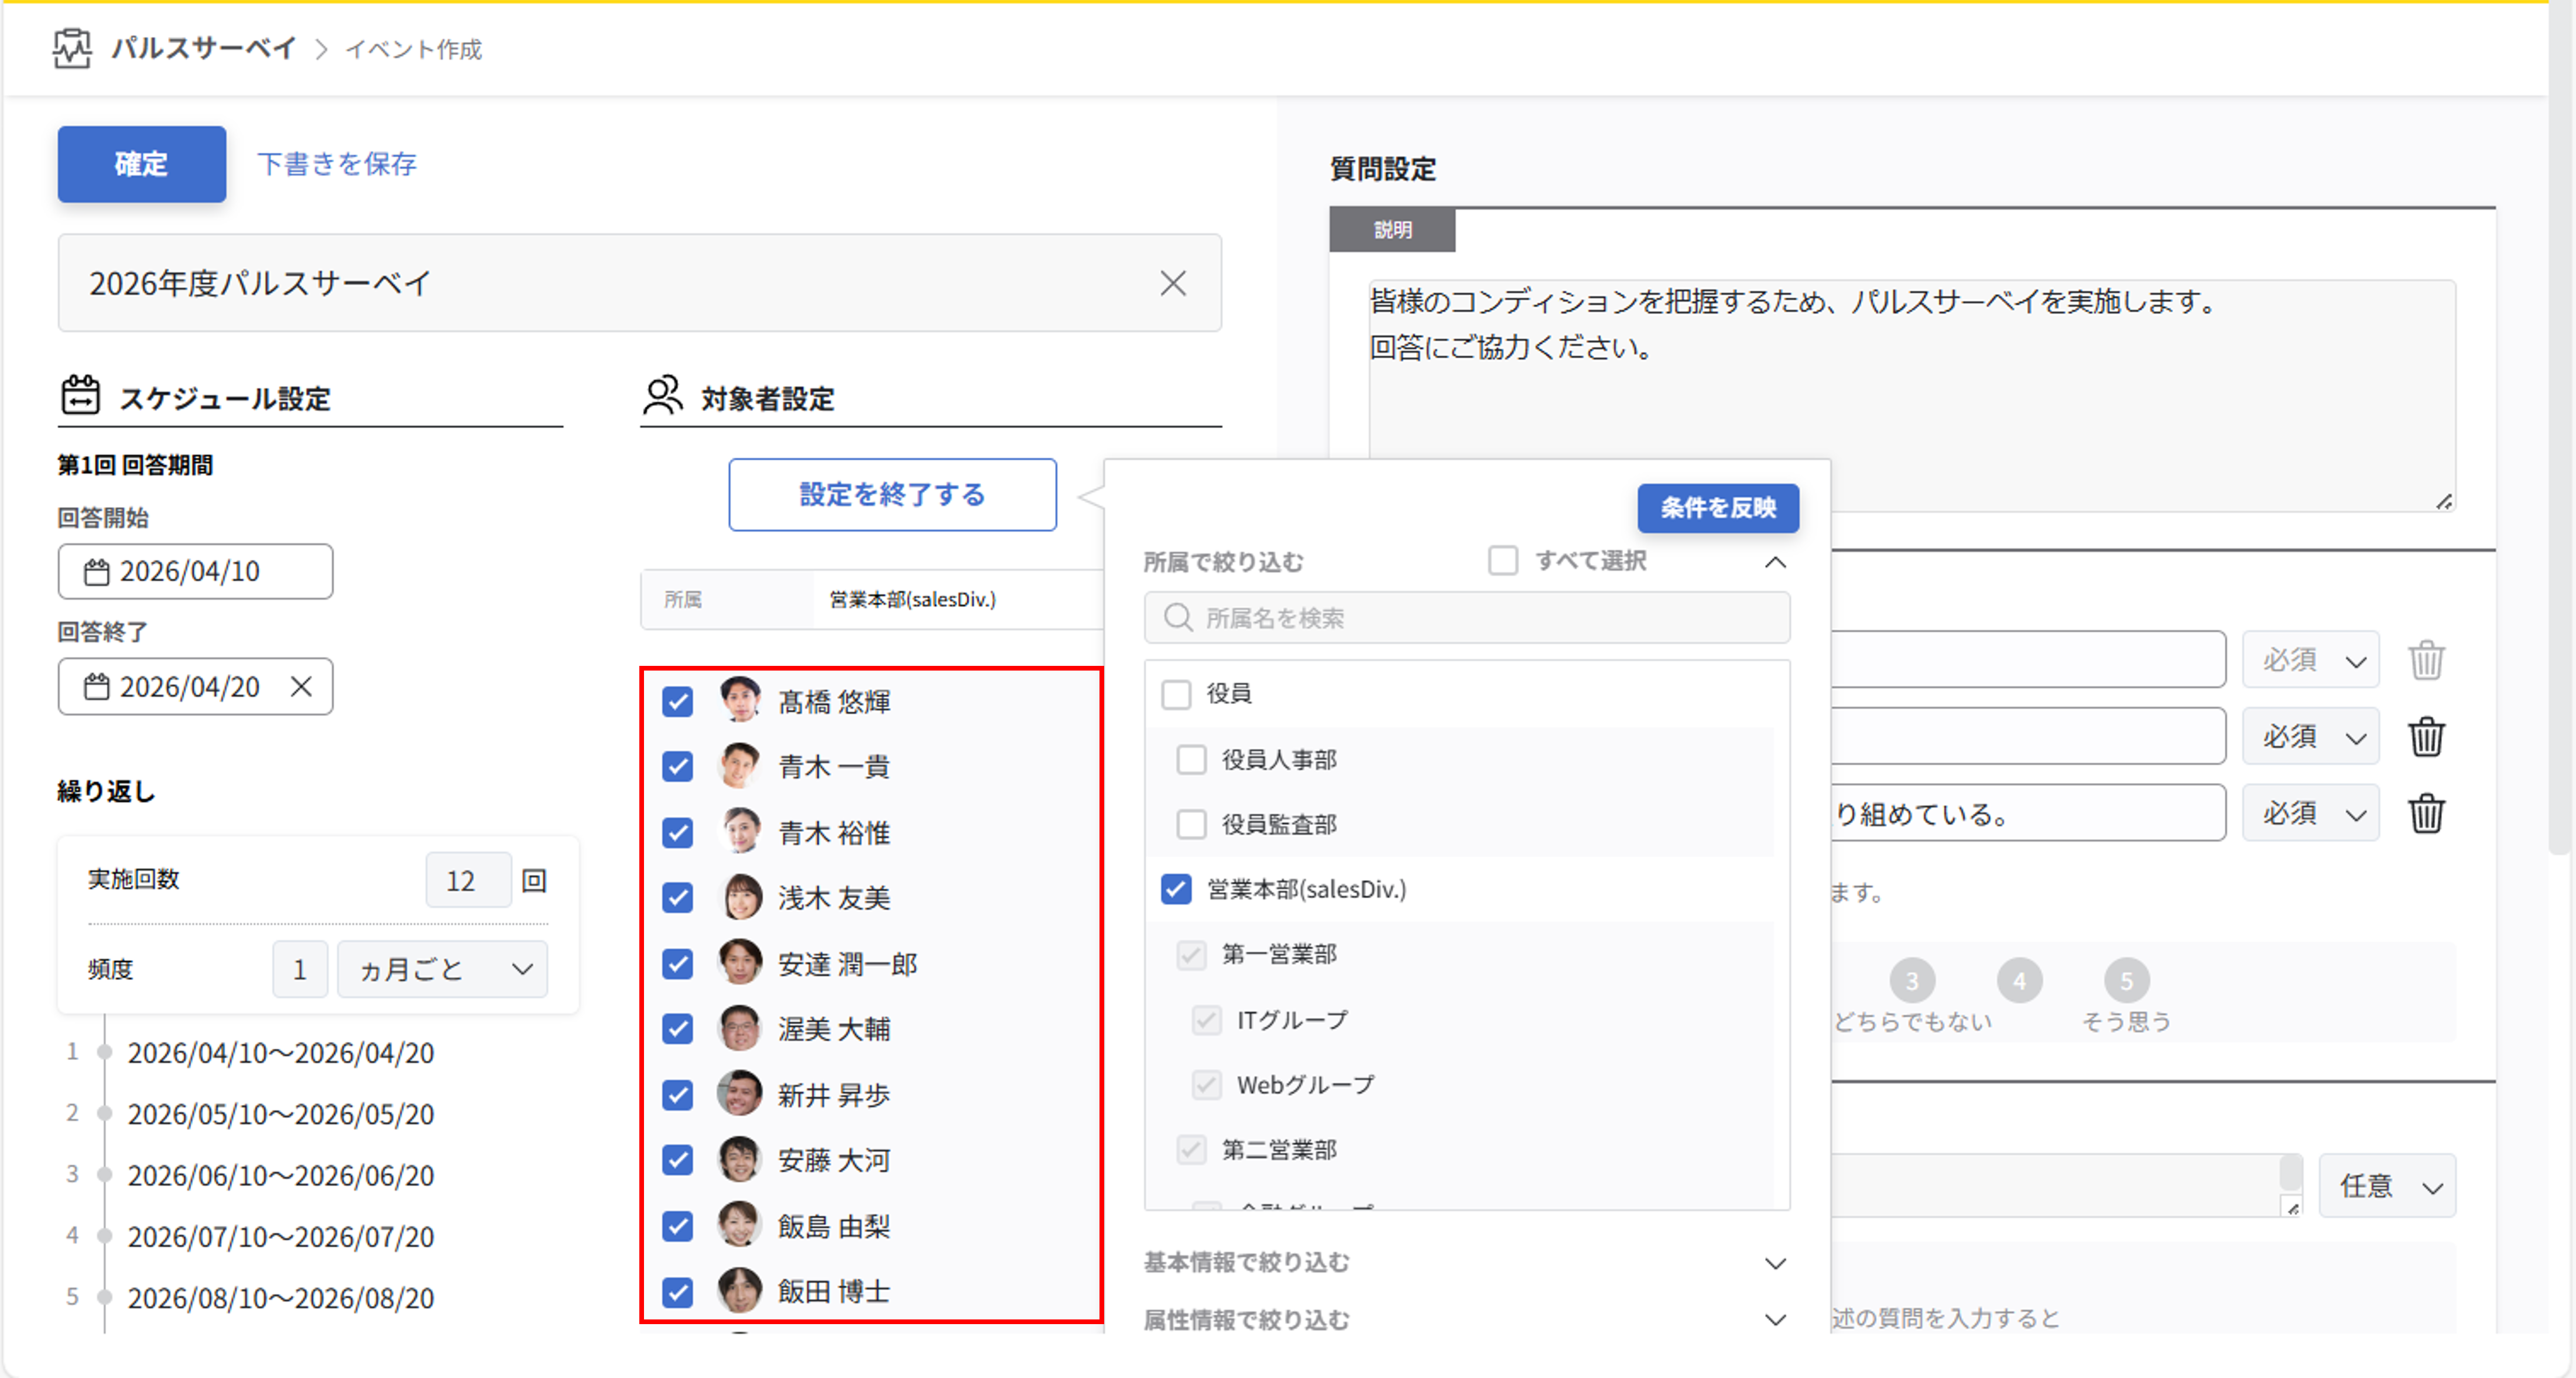Click the 対象者設定 people icon
2576x1378 pixels.
tap(662, 396)
